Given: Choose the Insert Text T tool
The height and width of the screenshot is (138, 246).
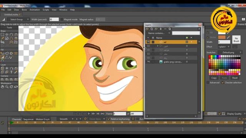Looking at the screenshot, I should pos(11,72).
